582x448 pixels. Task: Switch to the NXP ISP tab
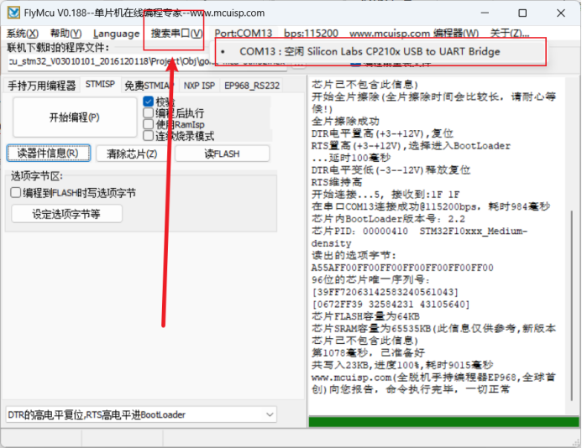[x=199, y=86]
